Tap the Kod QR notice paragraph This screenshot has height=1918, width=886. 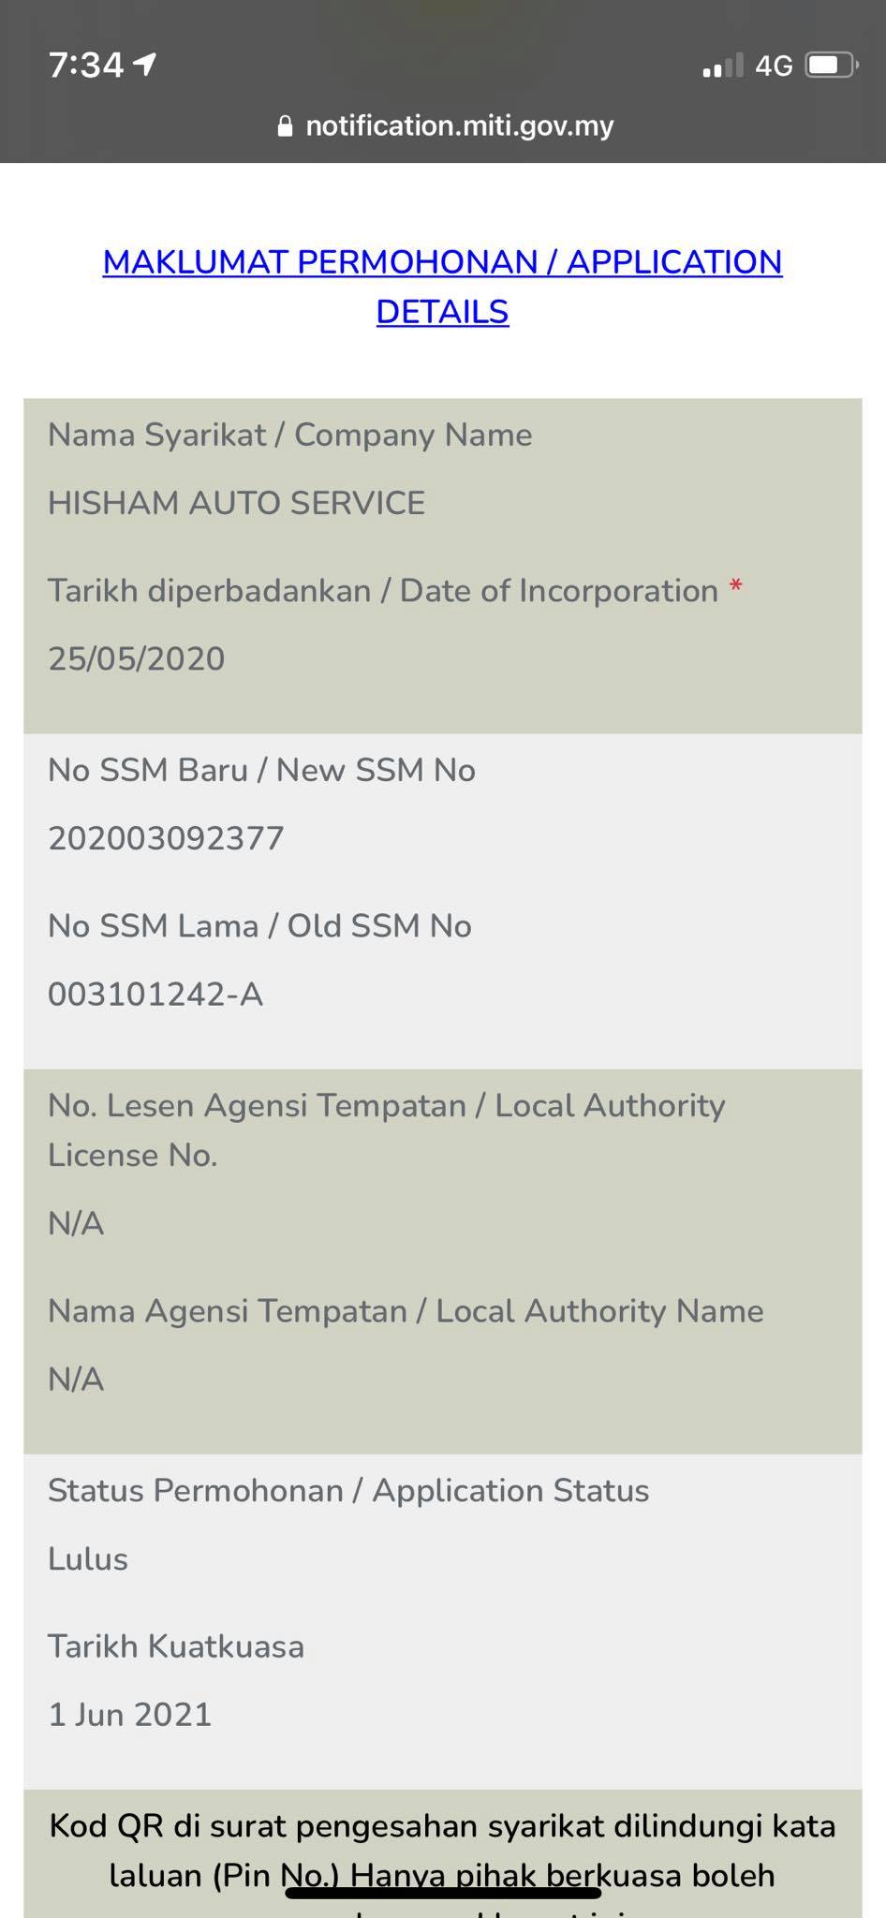click(x=442, y=1863)
